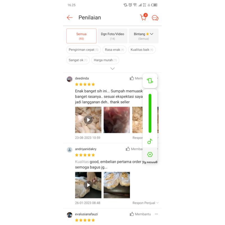Viewport: 225px width, 225px height.
Task: Tap the music note media icon
Action: [150, 141]
